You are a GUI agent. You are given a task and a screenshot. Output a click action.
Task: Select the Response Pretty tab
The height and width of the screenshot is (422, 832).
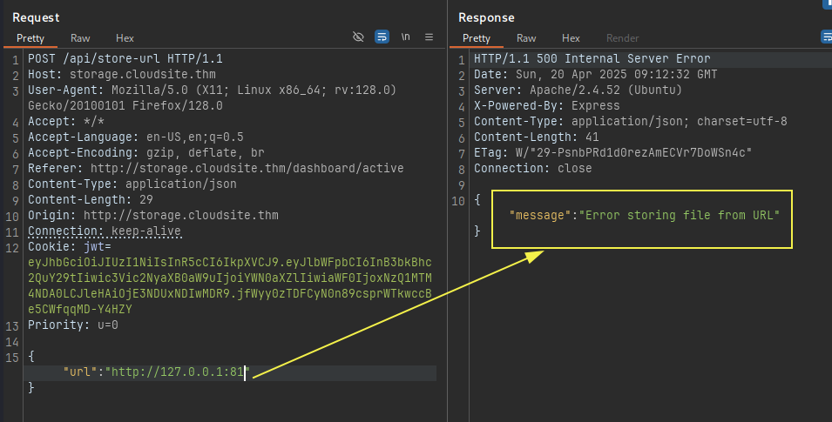coord(476,38)
